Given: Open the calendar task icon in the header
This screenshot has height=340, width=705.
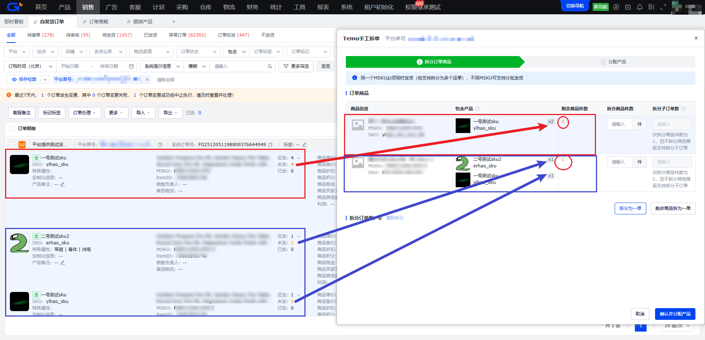Looking at the screenshot, I should click(628, 7).
